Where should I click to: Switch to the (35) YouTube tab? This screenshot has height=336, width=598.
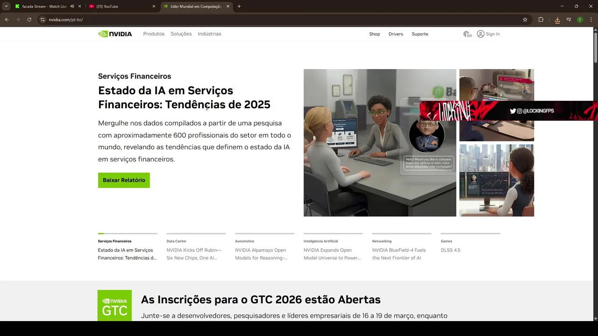tap(122, 7)
